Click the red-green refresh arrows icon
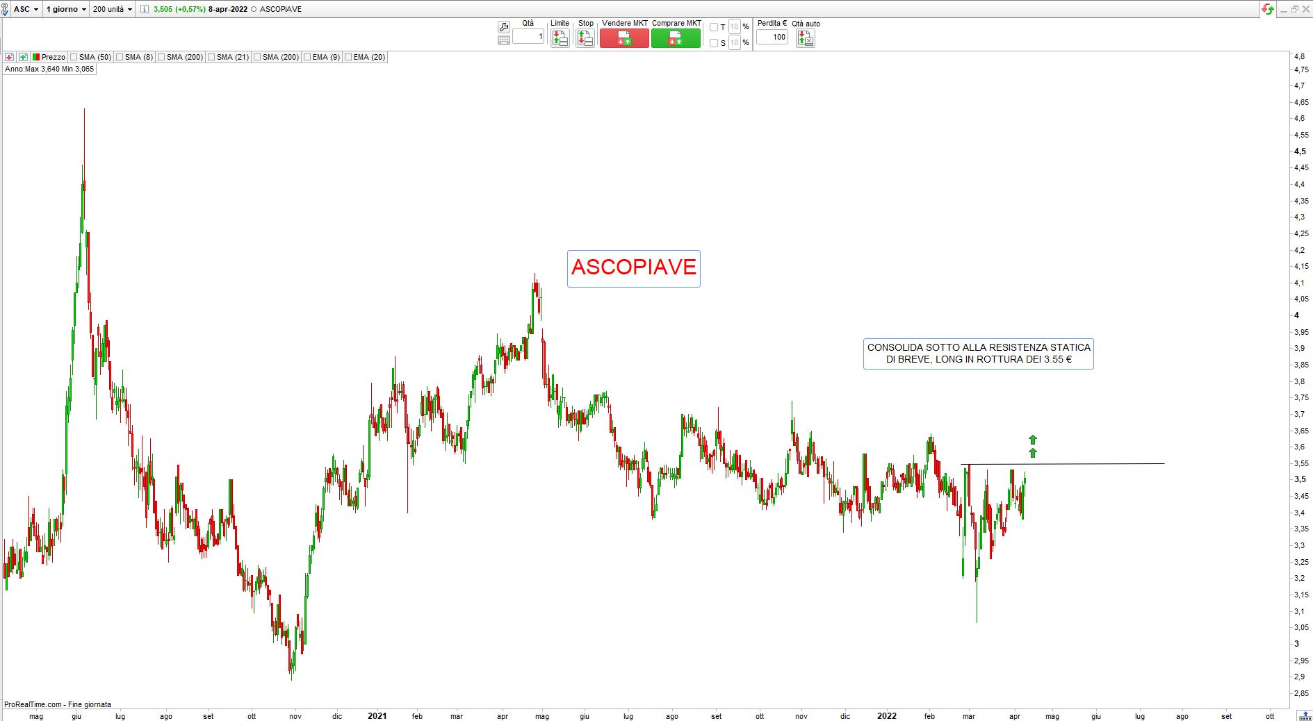 tap(1269, 9)
